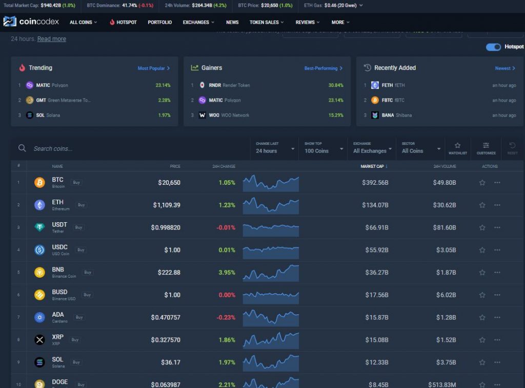Open the MORE navigation menu
The image size is (525, 388).
(x=339, y=22)
